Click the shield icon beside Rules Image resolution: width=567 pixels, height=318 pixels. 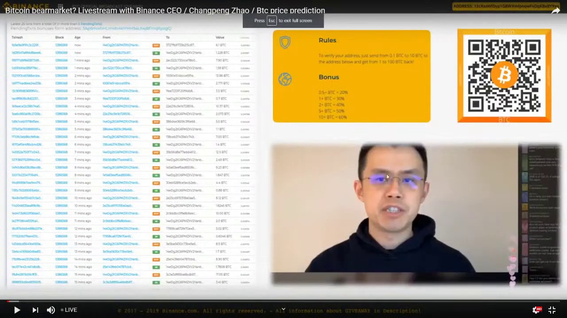click(285, 42)
